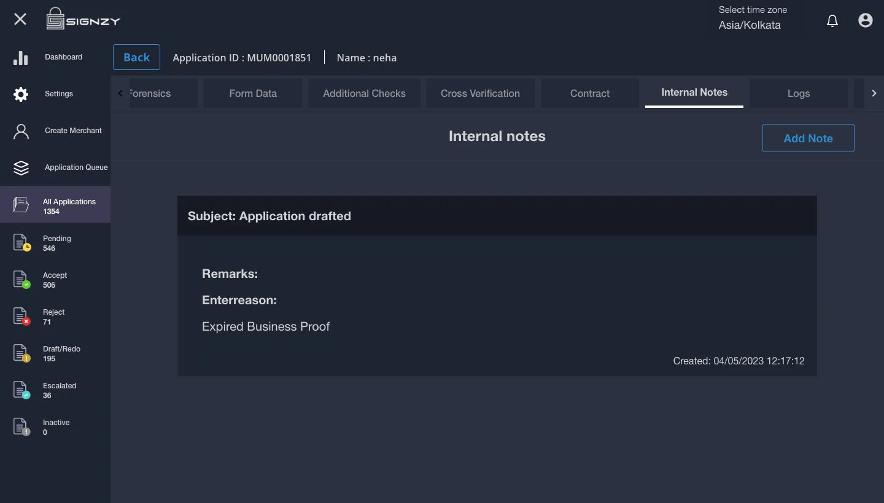Image resolution: width=884 pixels, height=503 pixels.
Task: Click the Accept document checkmark icon
Action: [22, 279]
